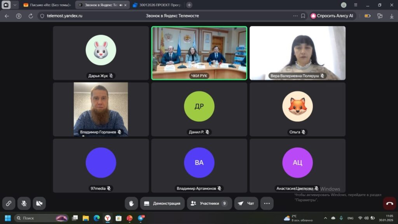
Task: Show hidden system tray icons
Action: pos(325,218)
